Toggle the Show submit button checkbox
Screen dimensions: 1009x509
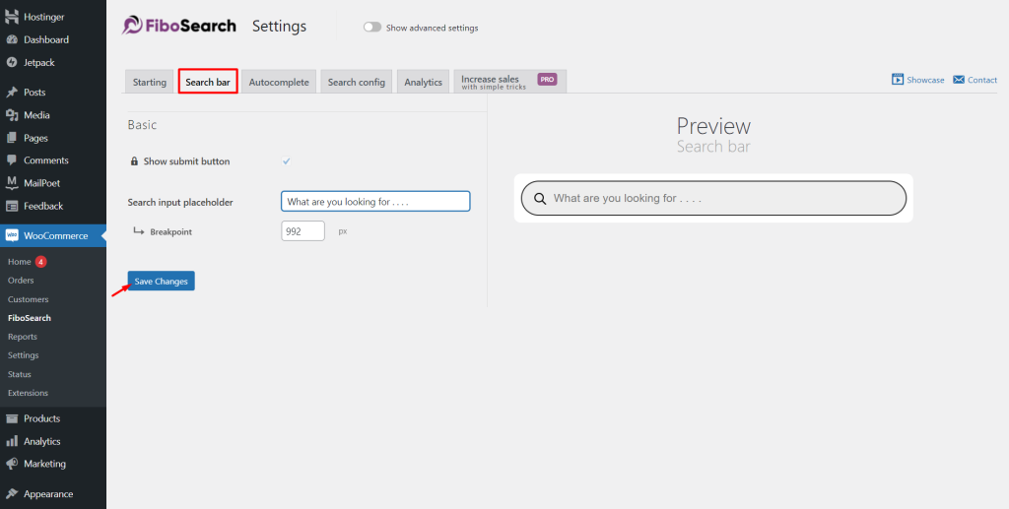287,161
